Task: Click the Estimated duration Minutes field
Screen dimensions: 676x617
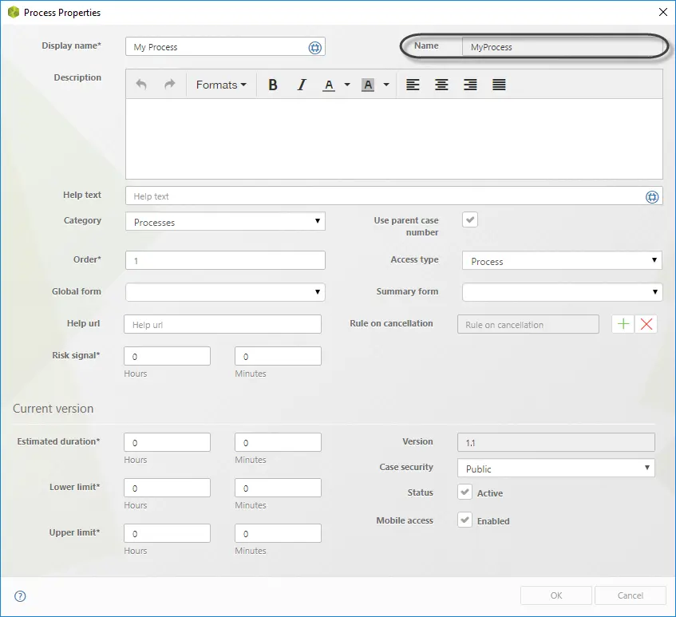Action: (278, 442)
